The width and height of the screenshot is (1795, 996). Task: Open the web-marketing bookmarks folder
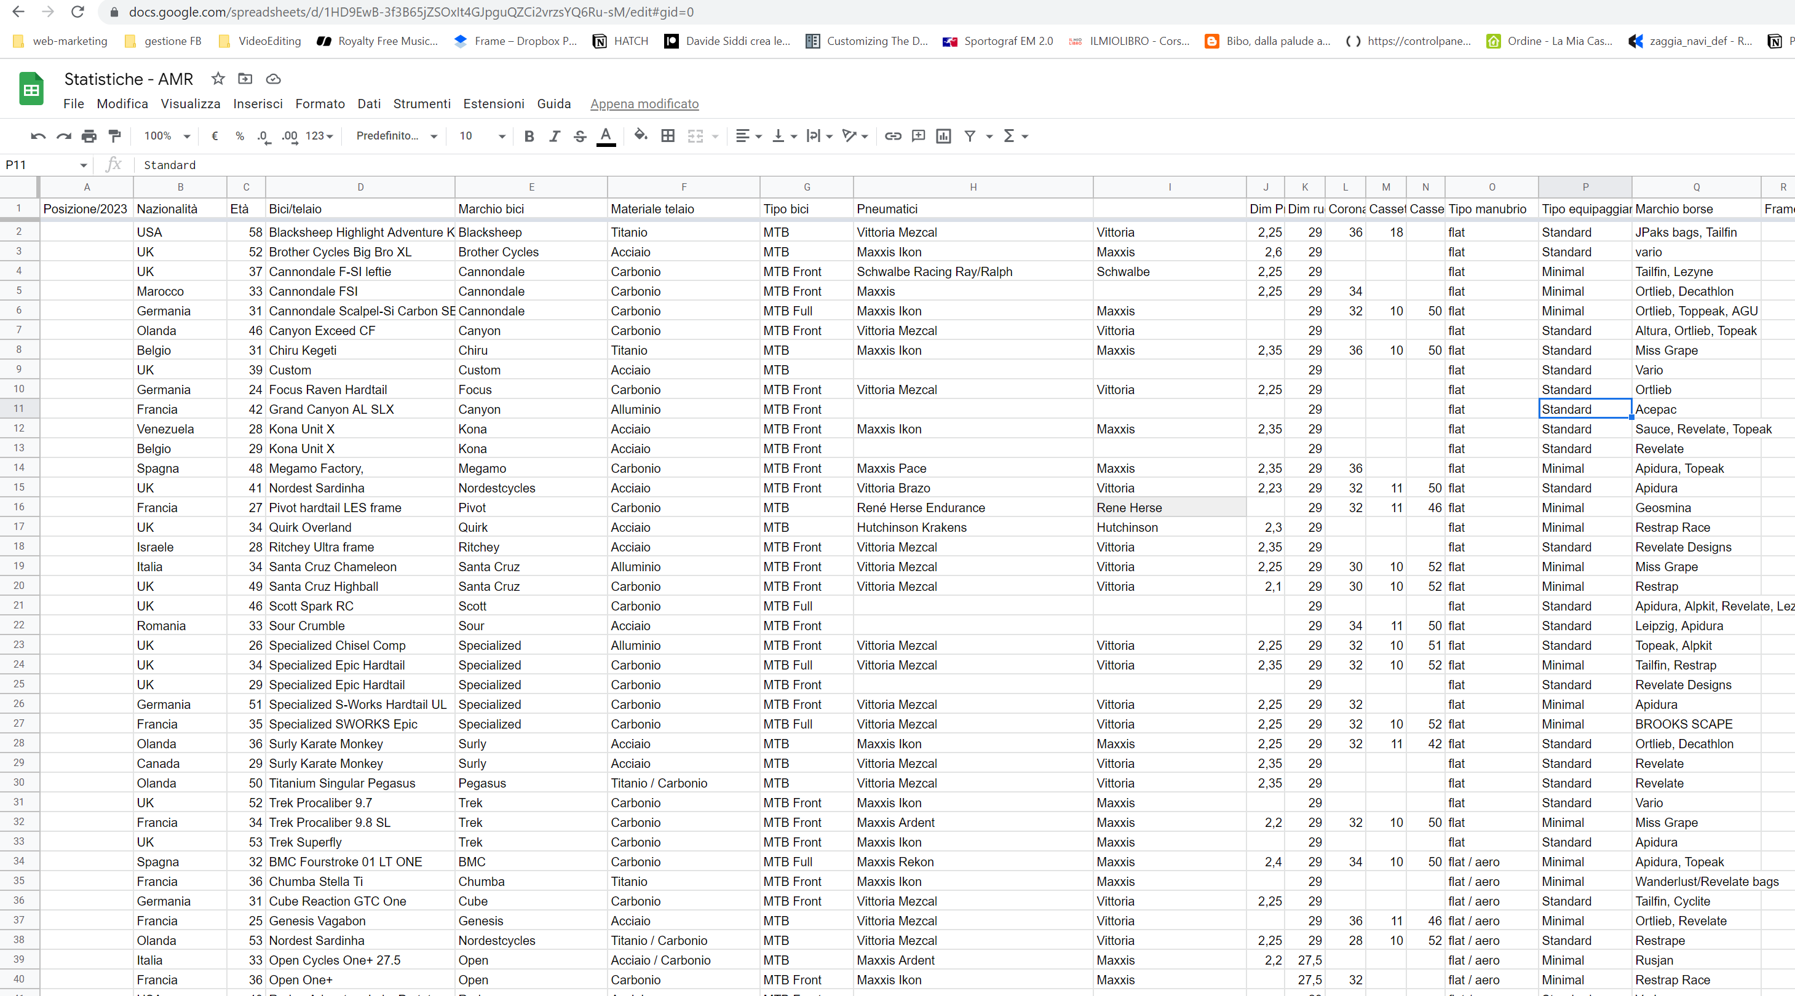point(61,41)
